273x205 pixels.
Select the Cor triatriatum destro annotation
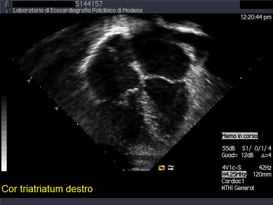click(x=47, y=189)
